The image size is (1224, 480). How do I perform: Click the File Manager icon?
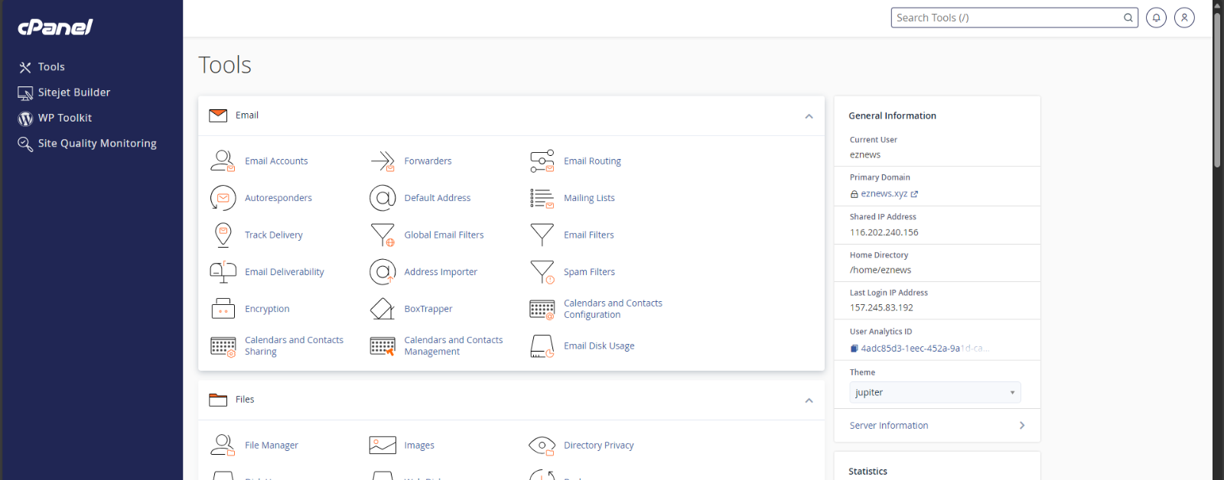[x=223, y=445]
